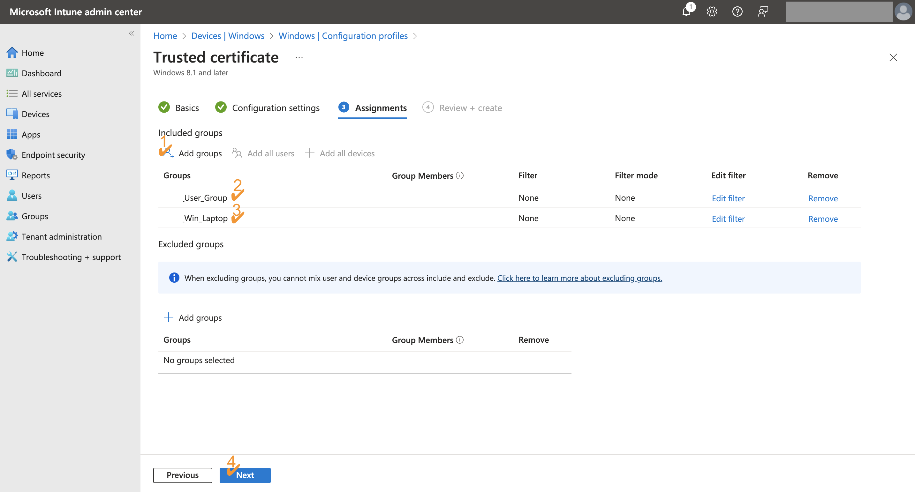The image size is (915, 492).
Task: Show the Group Members info tooltip
Action: pos(460,175)
